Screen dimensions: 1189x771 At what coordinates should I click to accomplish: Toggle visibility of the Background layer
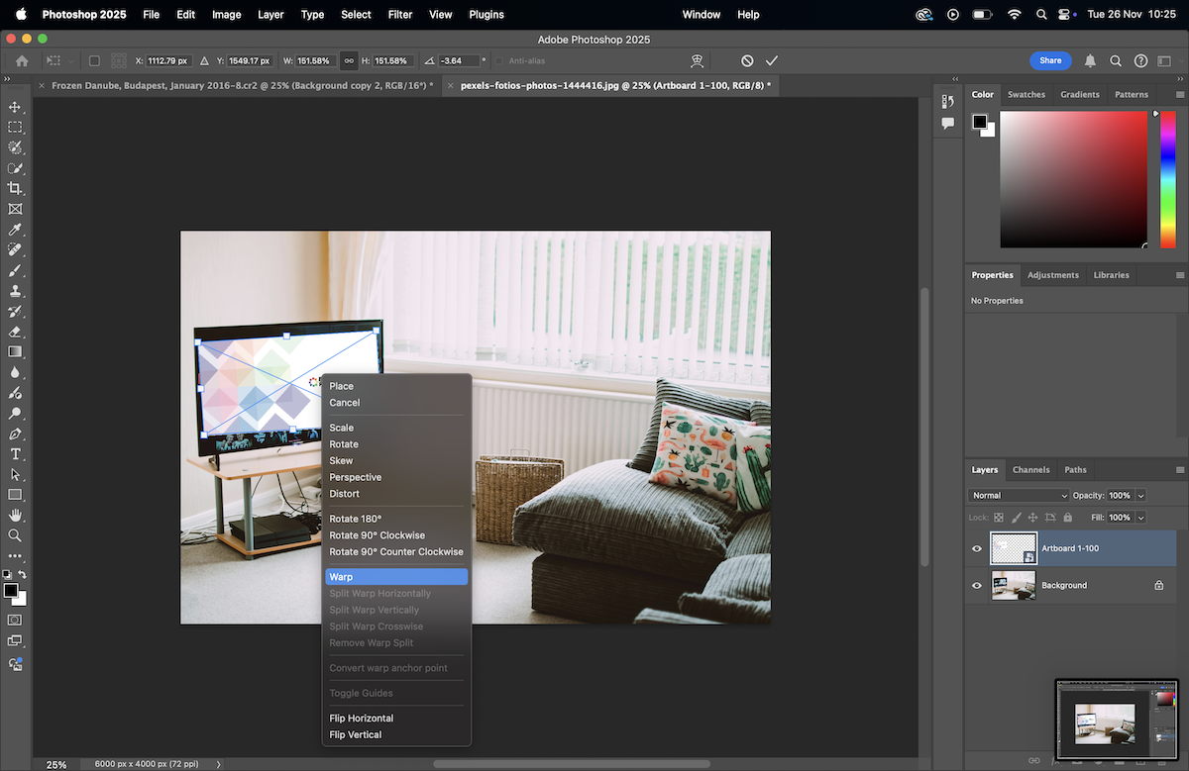(x=977, y=585)
